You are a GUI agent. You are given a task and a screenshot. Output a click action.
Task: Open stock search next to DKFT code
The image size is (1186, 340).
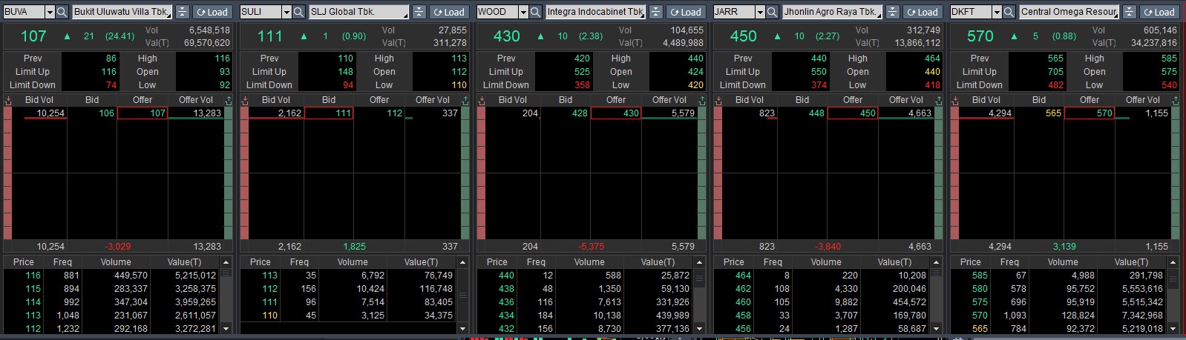(1009, 12)
